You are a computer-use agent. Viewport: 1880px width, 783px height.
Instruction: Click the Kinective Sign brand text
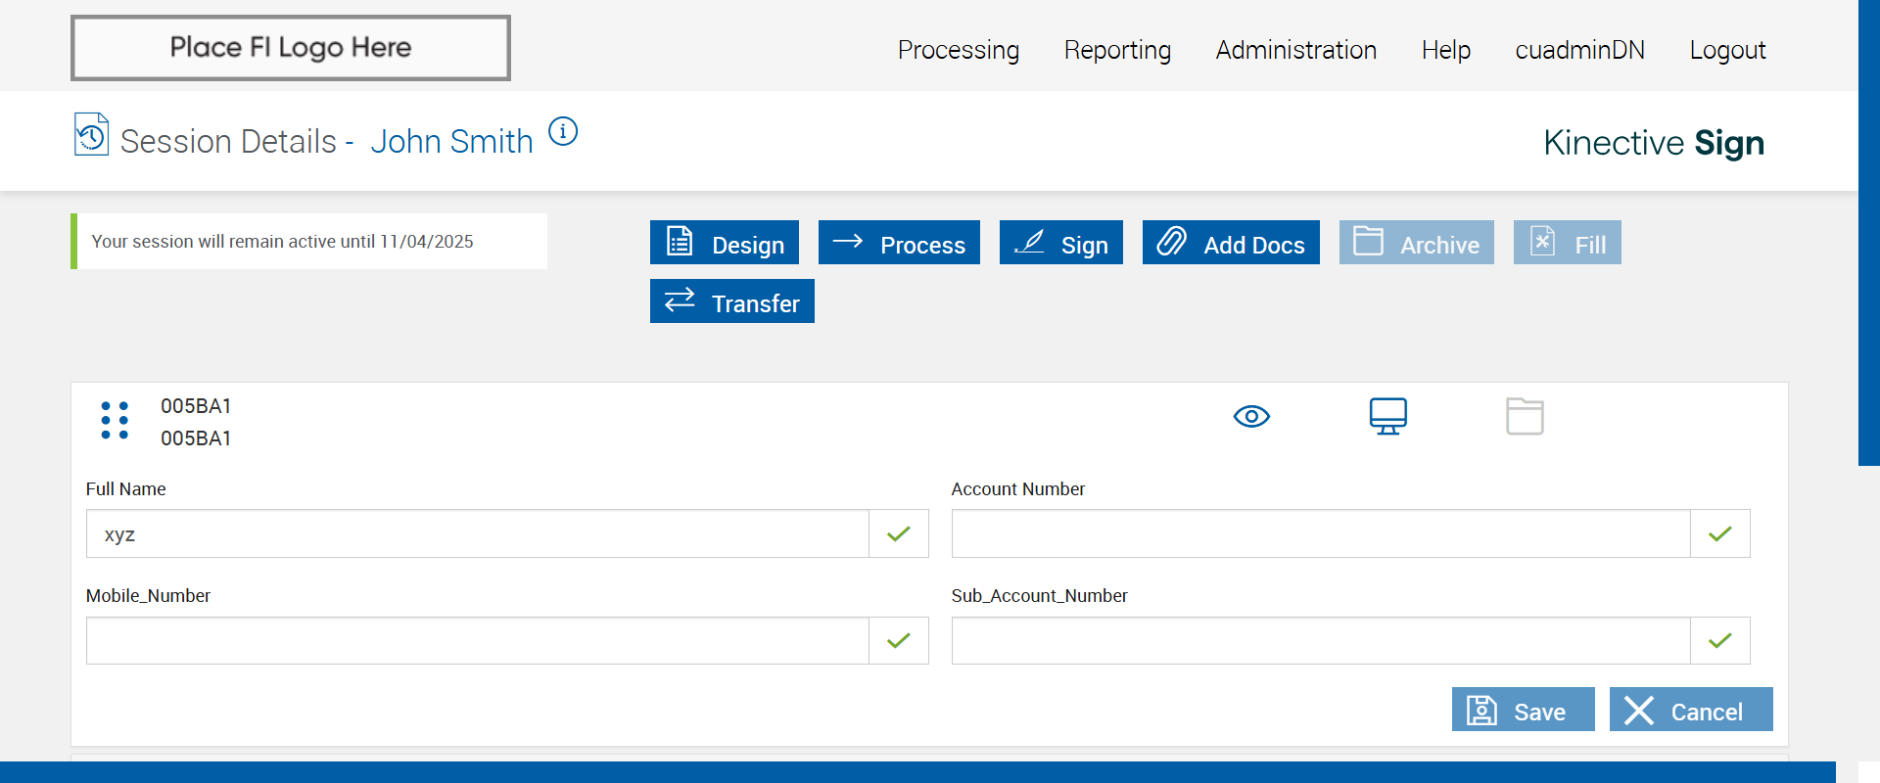point(1654,143)
